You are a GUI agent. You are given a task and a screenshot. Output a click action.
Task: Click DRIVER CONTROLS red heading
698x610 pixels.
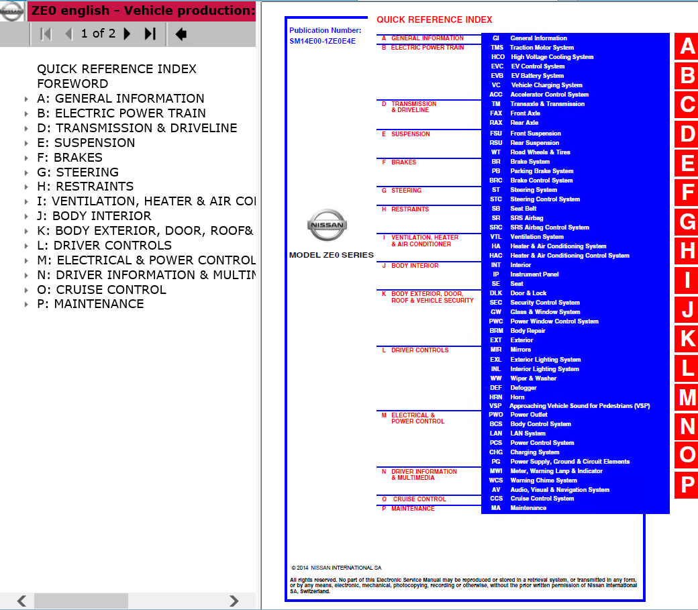tap(419, 350)
